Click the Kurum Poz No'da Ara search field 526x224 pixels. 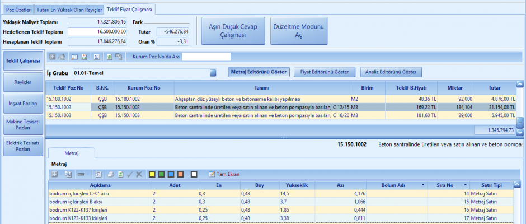206,57
